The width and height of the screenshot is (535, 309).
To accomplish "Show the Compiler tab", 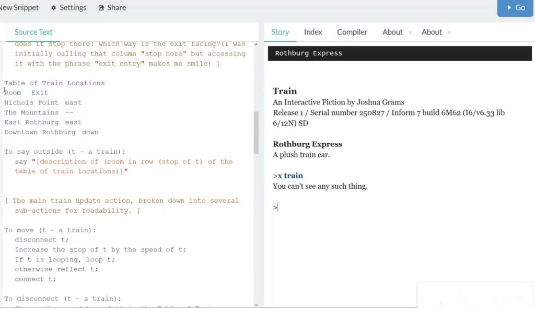I will (x=352, y=32).
